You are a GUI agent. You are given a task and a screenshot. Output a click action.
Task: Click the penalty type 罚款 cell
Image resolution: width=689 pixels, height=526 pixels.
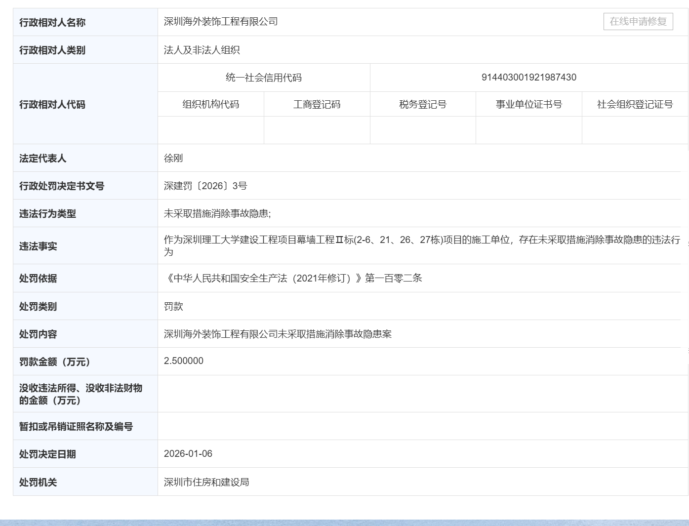[x=172, y=306]
